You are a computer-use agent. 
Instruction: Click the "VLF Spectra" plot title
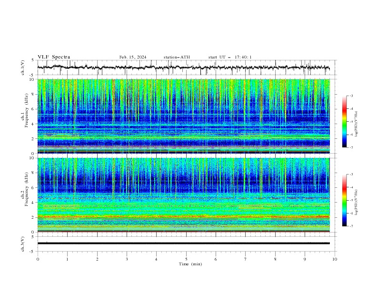[54, 57]
